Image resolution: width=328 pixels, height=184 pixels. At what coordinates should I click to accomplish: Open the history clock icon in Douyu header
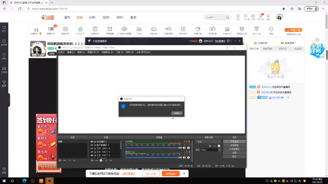(x=238, y=16)
